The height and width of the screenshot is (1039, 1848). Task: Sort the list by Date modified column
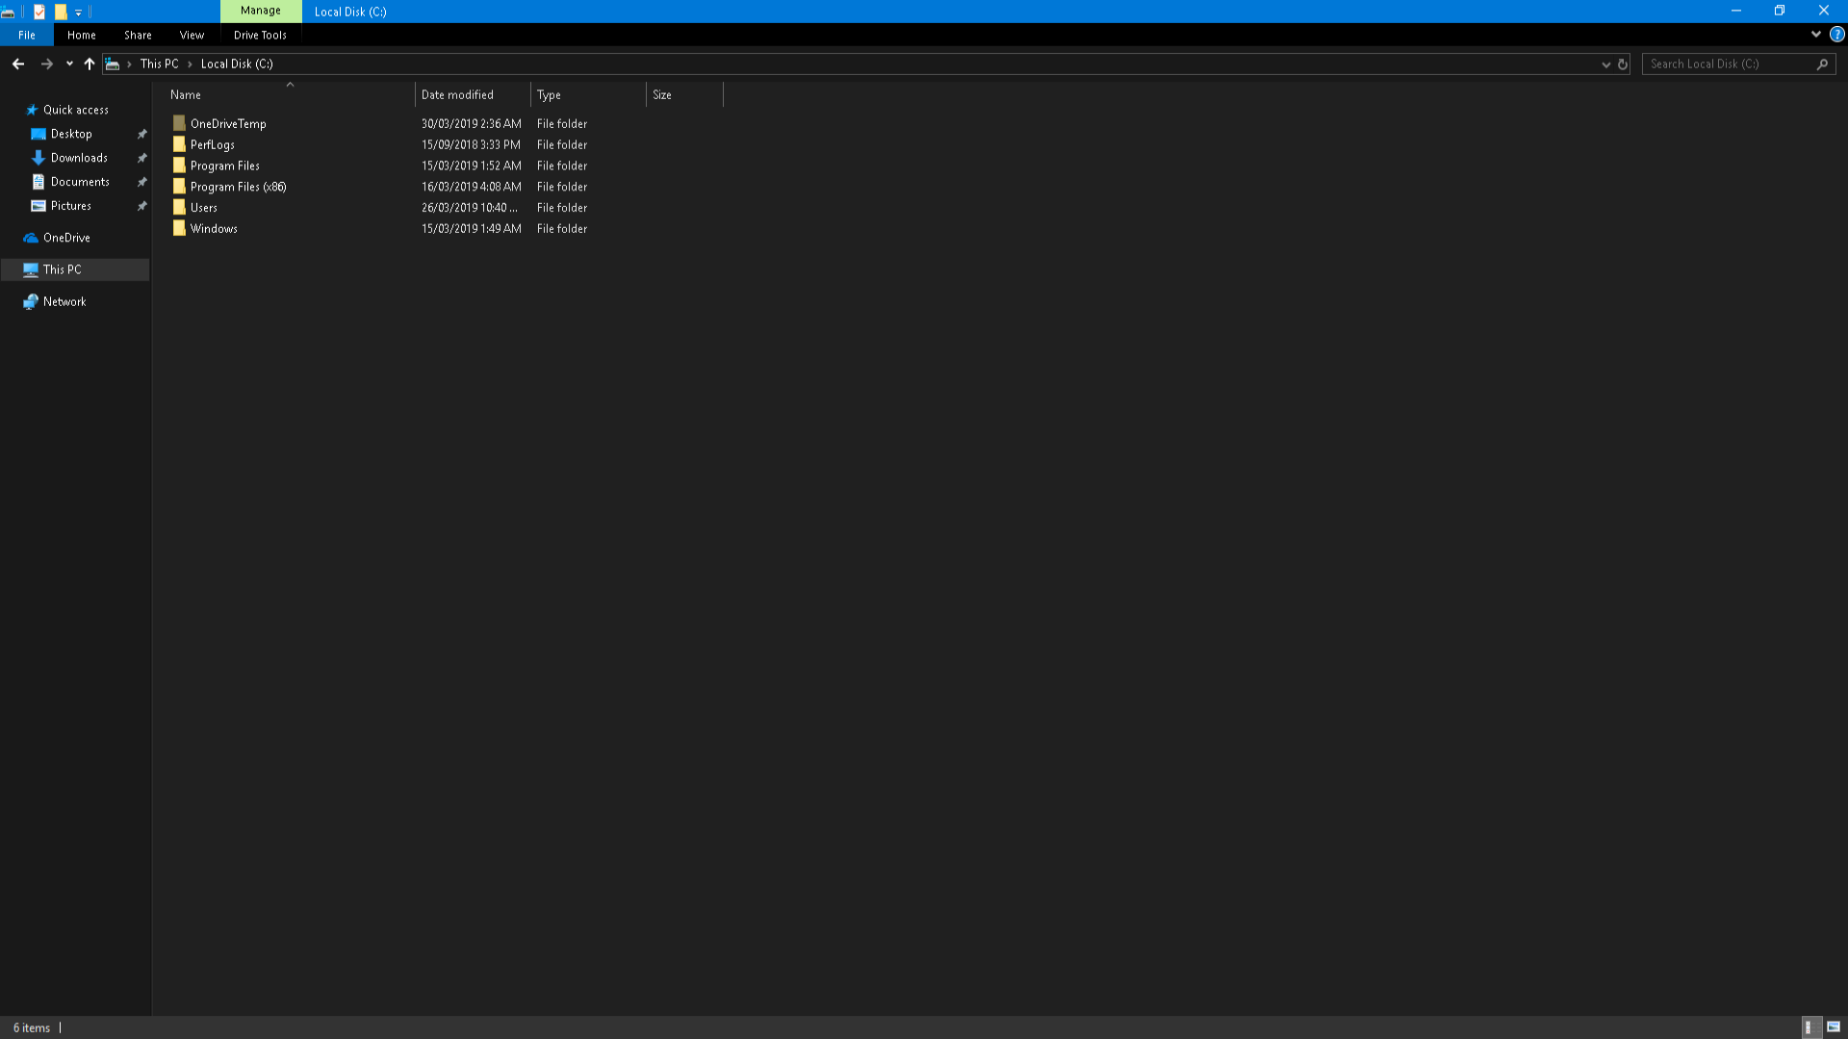coord(457,94)
